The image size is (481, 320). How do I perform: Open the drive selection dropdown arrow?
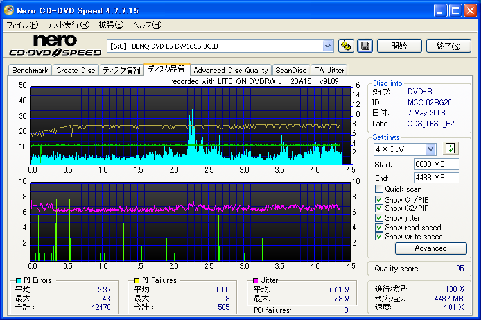328,46
